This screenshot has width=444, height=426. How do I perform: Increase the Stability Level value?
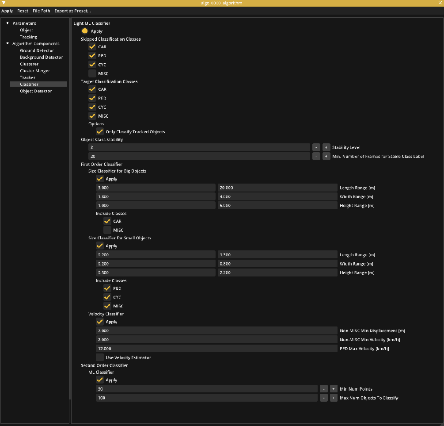click(x=326, y=147)
